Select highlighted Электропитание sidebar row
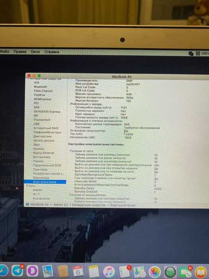 45,182
